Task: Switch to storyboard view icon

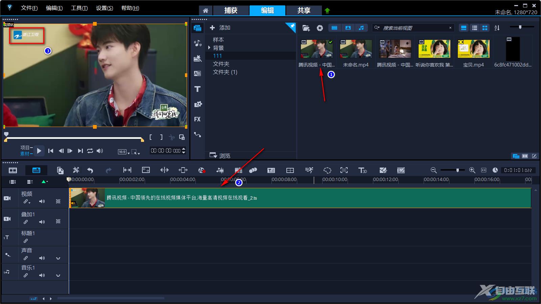Action: 13,170
